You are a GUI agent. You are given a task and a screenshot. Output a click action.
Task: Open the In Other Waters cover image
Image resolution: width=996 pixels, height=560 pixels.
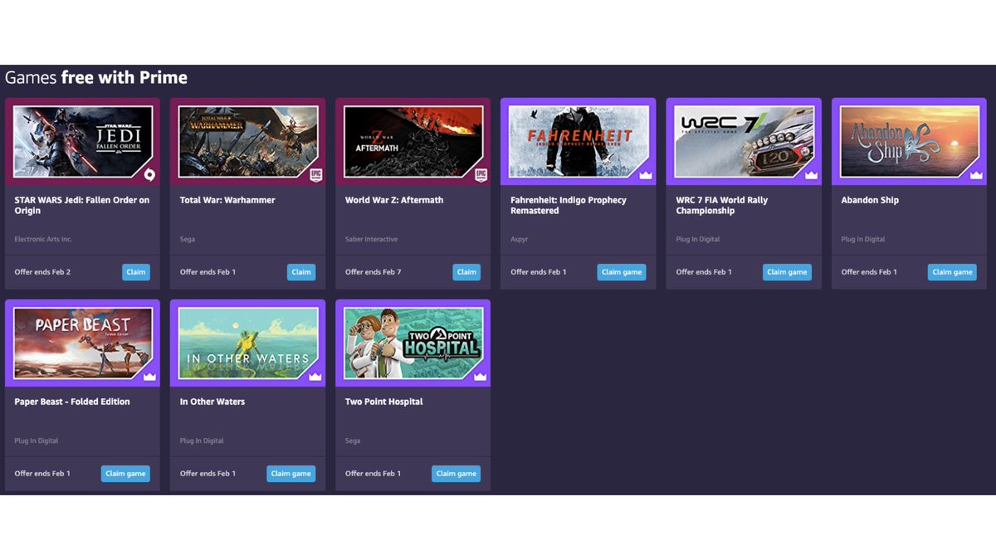[247, 343]
